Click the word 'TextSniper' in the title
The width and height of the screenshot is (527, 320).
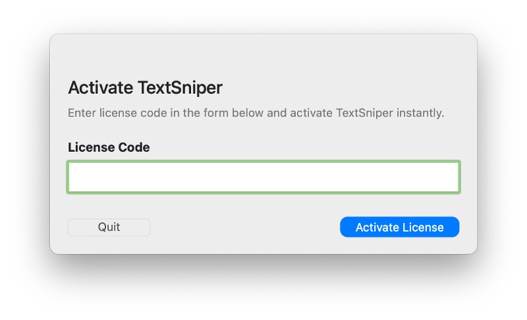tap(180, 88)
